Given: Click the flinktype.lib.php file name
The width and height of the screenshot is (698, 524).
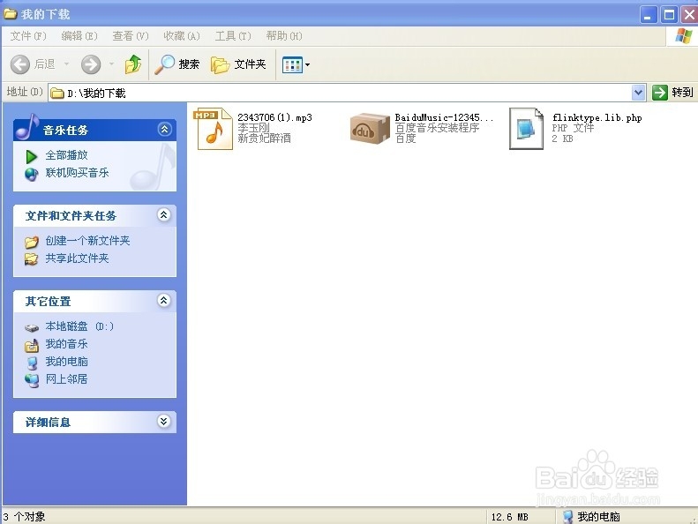Looking at the screenshot, I should [x=597, y=117].
